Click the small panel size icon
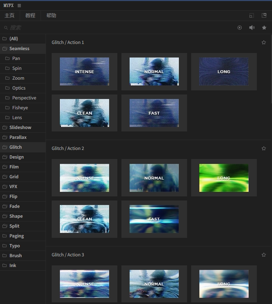The image size is (272, 304). [251, 16]
